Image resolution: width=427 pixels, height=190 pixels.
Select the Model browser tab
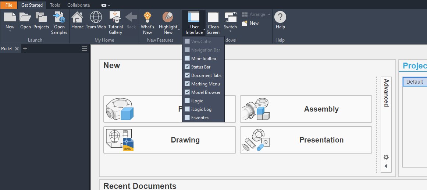click(x=6, y=49)
